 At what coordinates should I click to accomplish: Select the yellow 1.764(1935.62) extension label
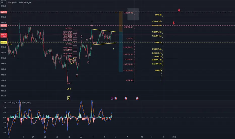point(157,21)
